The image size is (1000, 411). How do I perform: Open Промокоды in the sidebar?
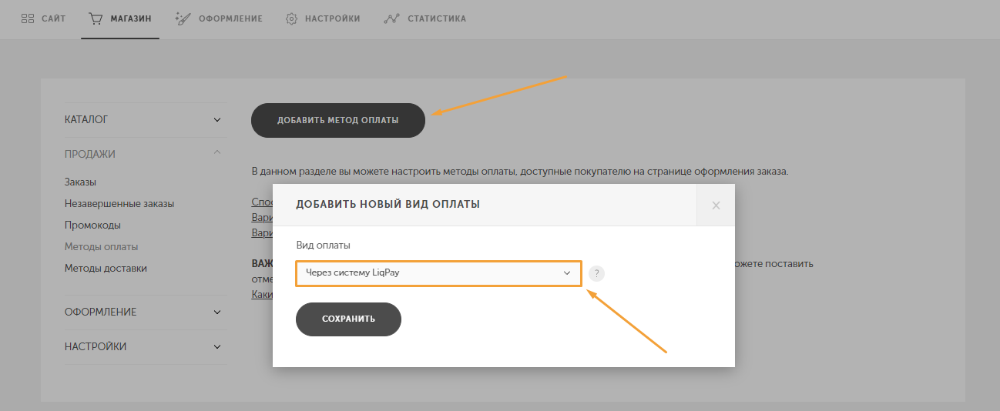pos(92,226)
